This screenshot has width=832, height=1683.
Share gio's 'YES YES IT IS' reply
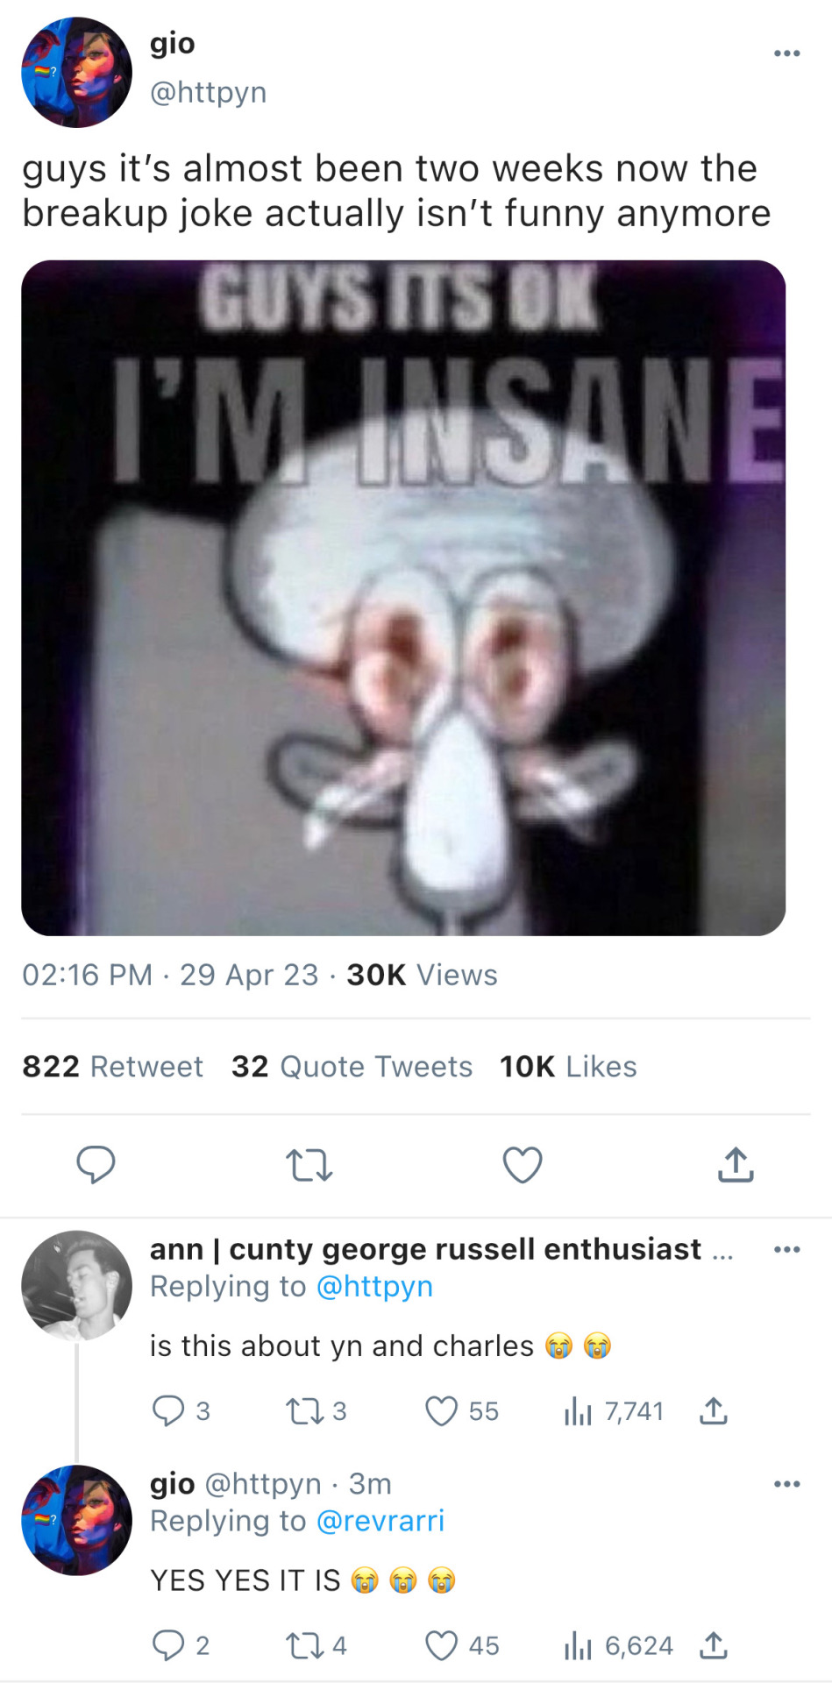point(714,1645)
